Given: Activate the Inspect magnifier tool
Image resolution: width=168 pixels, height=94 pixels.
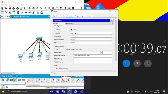Looking at the screenshot, I should click(6, 13).
